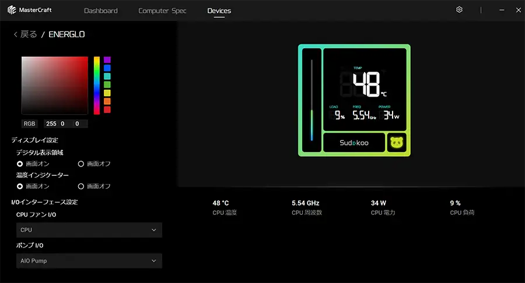
Task: Click the blue value field
Action: (78, 123)
